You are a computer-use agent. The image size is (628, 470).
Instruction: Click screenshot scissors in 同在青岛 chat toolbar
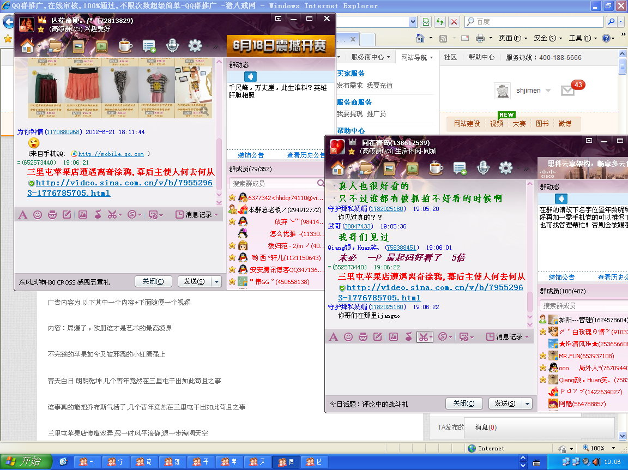pos(423,337)
